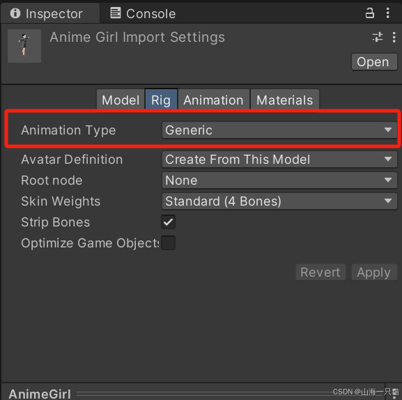
Task: Click the Open button
Action: (374, 62)
